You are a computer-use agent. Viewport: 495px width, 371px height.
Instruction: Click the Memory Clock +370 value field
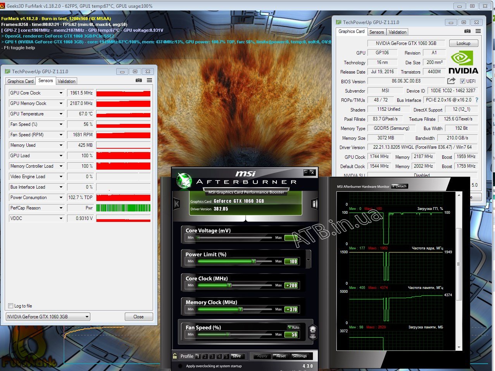(291, 309)
